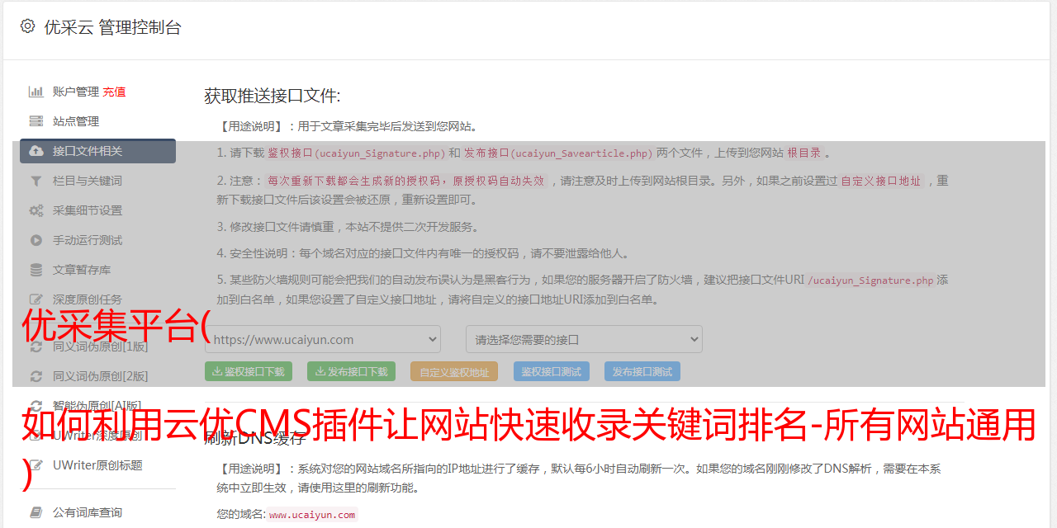Click the green 发布接口下载 button
The image size is (1057, 528).
pos(351,371)
